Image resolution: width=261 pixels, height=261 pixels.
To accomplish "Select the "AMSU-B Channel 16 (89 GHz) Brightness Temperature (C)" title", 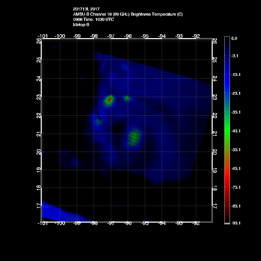I will pos(128,14).
